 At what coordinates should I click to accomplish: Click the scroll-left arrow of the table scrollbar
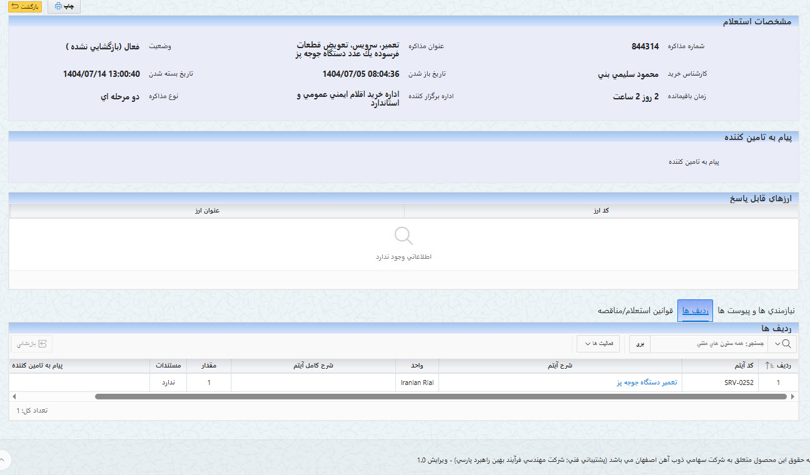(x=13, y=396)
